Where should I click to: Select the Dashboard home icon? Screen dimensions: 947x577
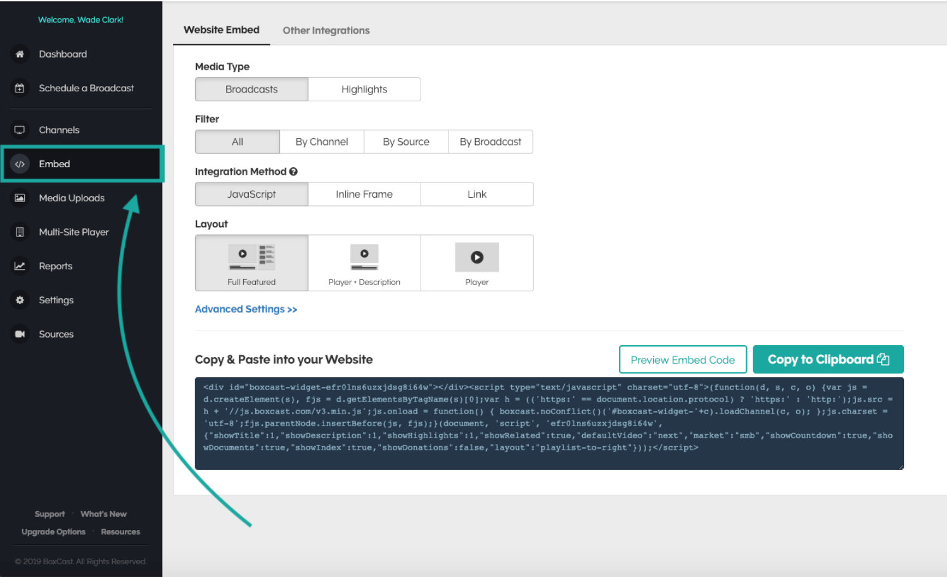20,54
